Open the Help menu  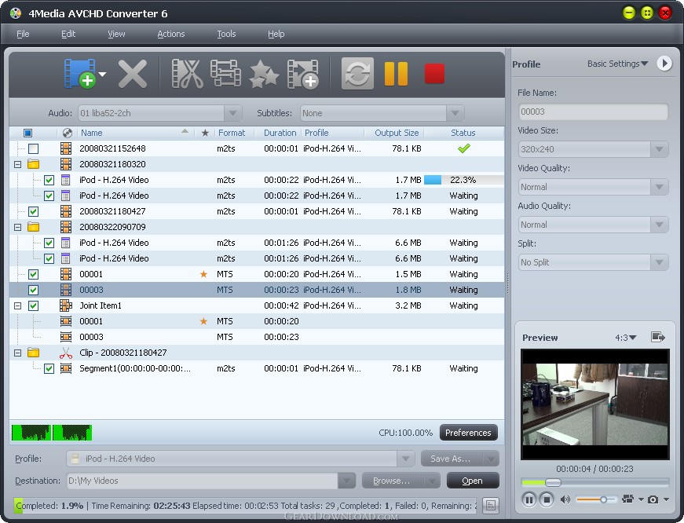tap(276, 34)
